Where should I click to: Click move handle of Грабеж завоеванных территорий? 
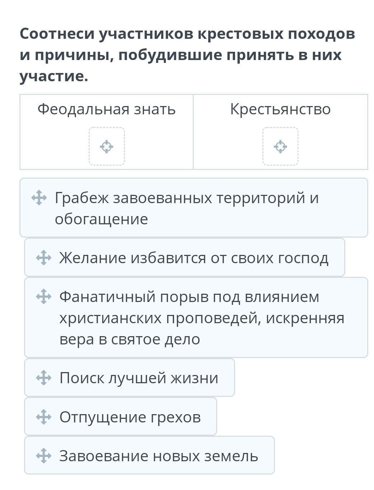[x=39, y=198]
